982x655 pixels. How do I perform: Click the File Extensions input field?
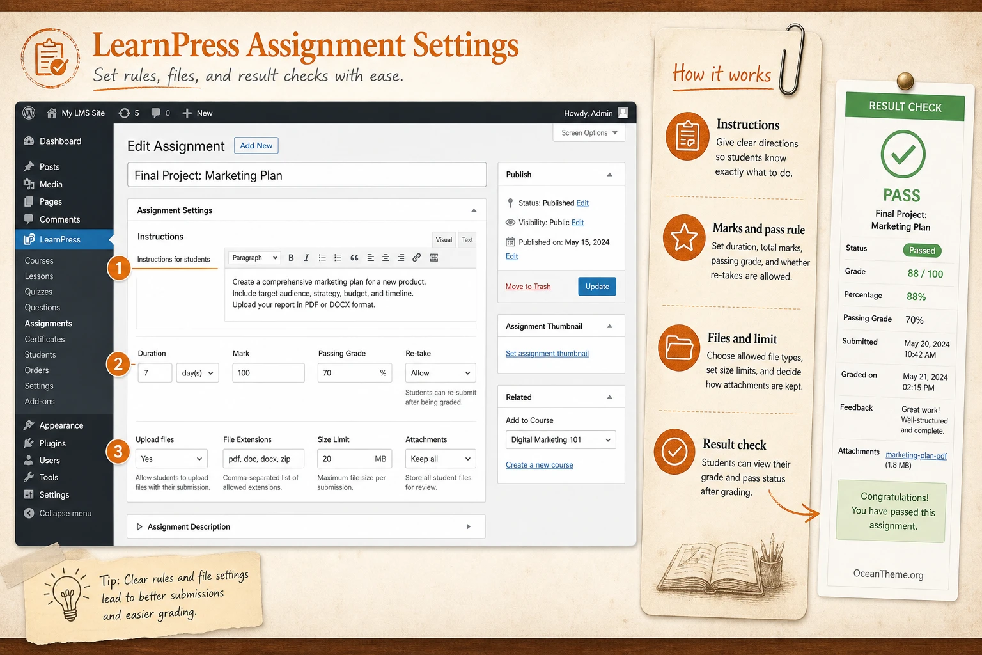[263, 459]
